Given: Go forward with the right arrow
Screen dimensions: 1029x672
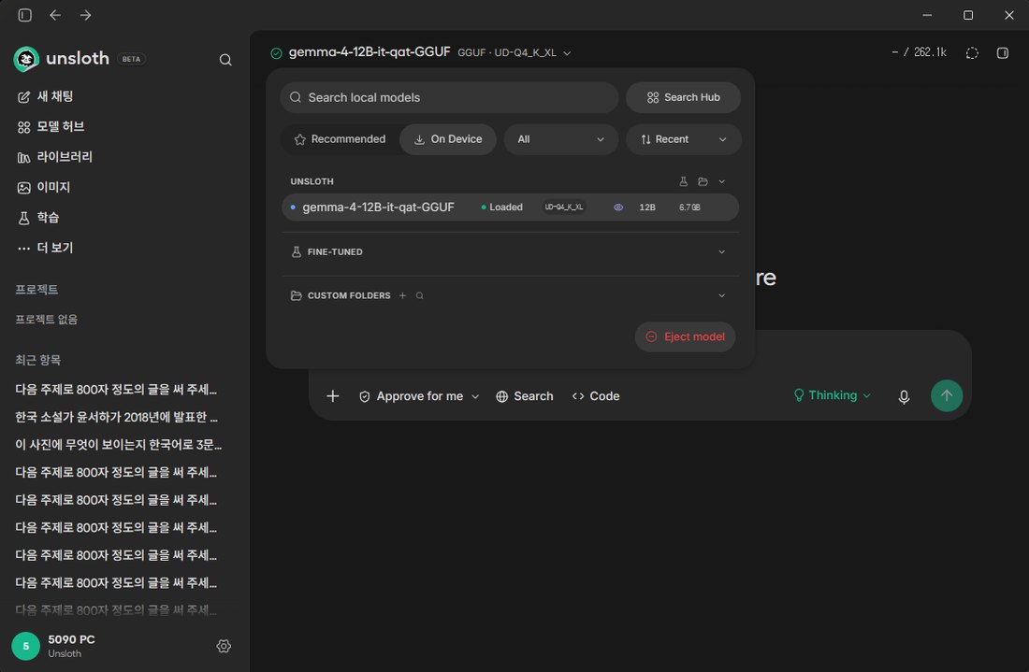Looking at the screenshot, I should [85, 15].
